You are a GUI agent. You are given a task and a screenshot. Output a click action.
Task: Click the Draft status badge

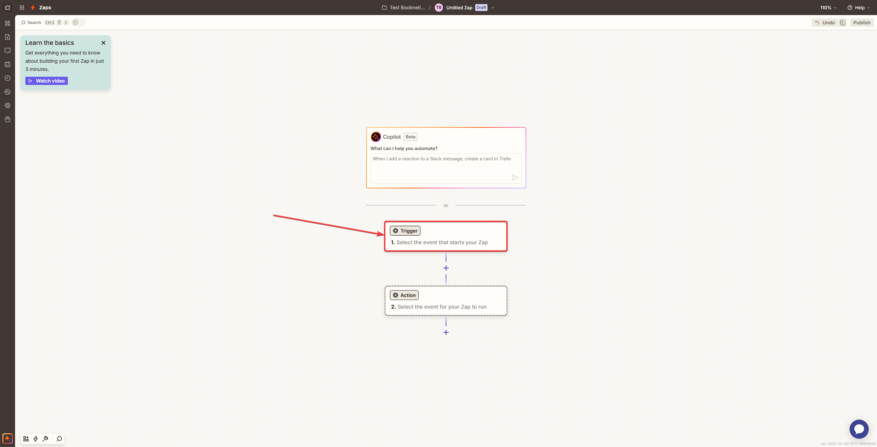click(481, 8)
